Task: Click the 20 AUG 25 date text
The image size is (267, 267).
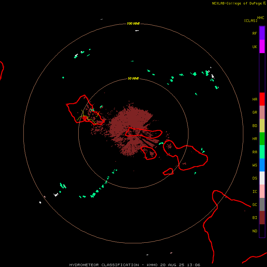Action: tap(172, 265)
